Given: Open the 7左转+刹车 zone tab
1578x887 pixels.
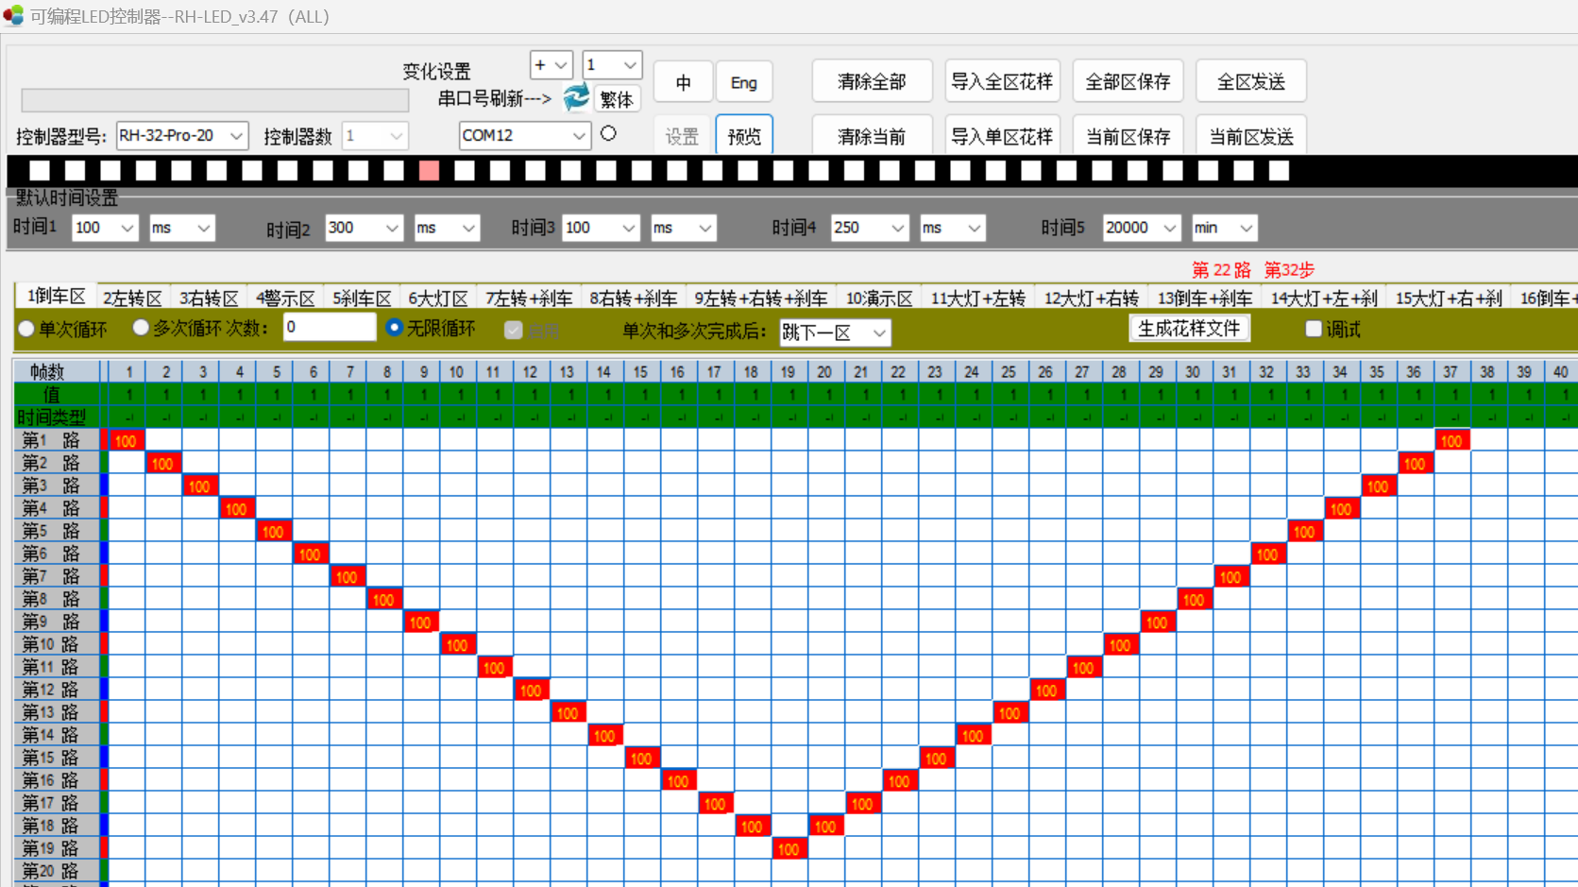Looking at the screenshot, I should coord(528,297).
